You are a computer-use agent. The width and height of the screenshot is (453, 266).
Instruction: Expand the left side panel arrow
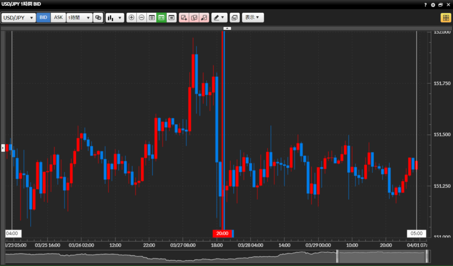tap(3, 148)
